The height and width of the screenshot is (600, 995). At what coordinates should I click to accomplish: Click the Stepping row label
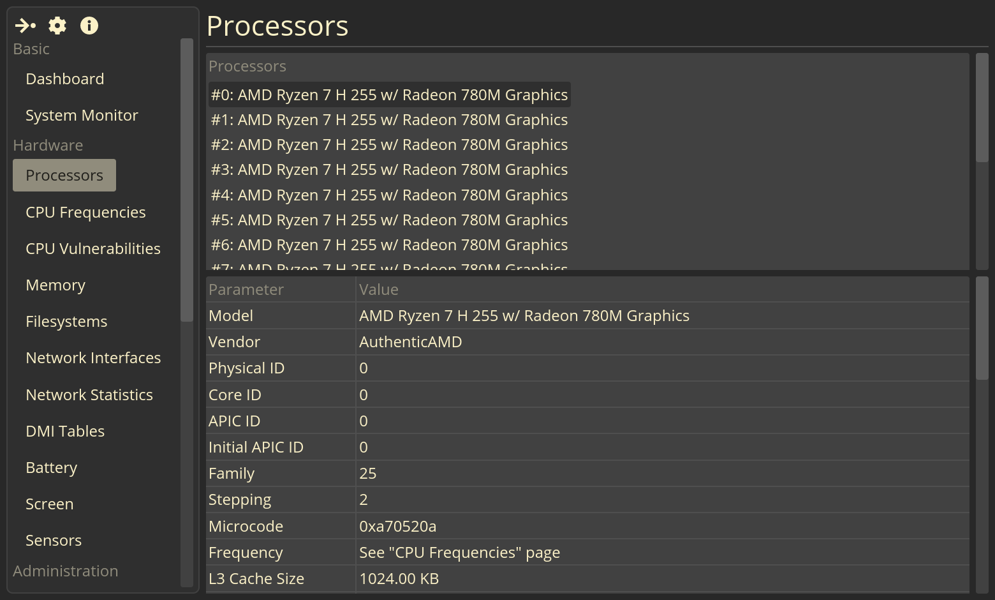coord(240,500)
